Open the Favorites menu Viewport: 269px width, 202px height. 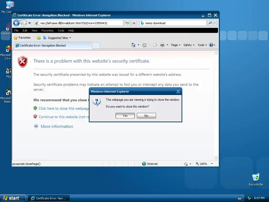pyautogui.click(x=47, y=31)
